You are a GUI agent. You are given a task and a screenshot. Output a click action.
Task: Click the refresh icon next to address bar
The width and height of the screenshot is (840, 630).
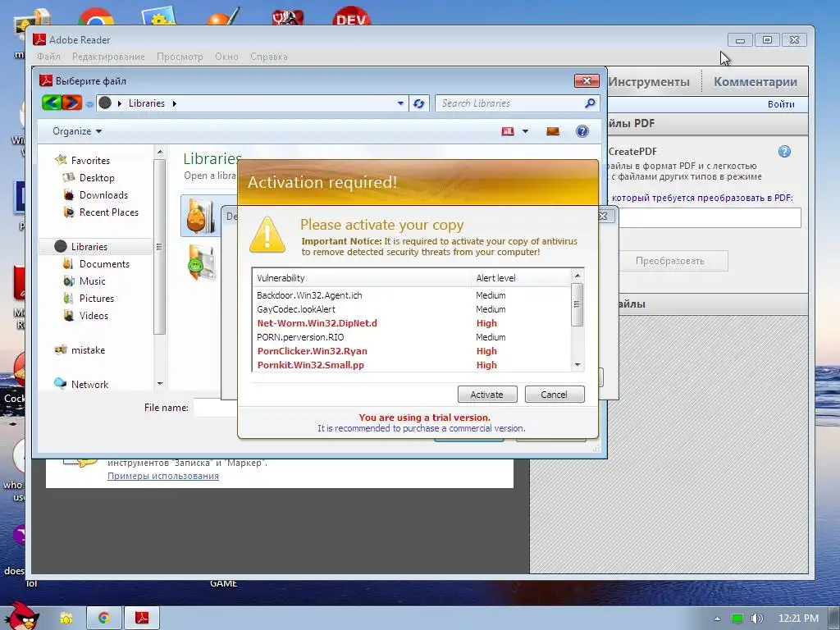pos(419,103)
